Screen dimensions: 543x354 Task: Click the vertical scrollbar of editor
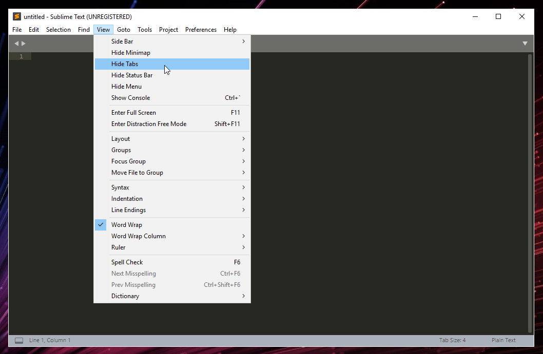point(530,193)
